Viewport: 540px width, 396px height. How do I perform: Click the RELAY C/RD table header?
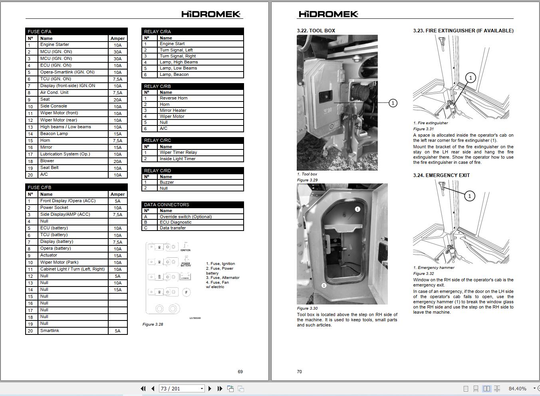click(193, 170)
